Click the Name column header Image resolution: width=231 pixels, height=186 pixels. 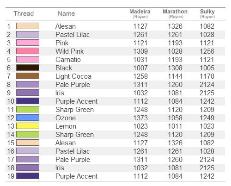click(x=67, y=13)
